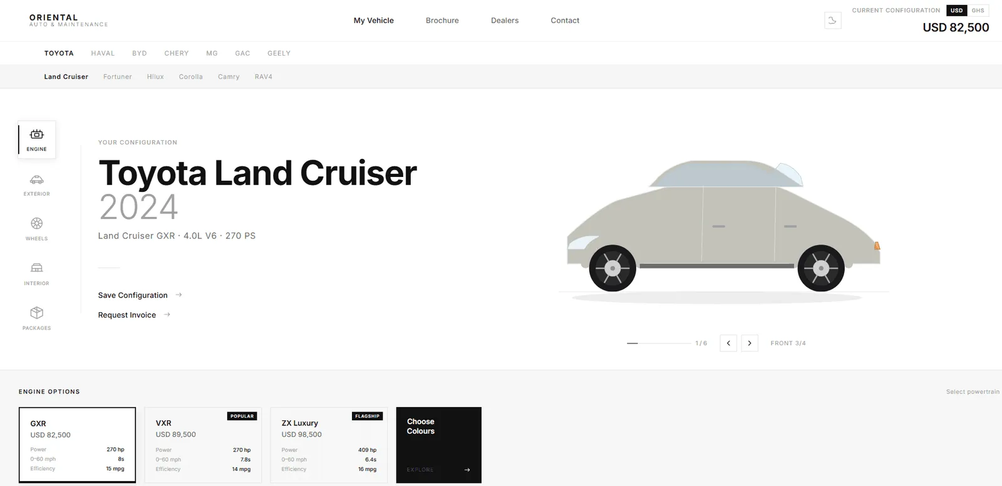1002x486 pixels.
Task: Click the Toyota Land Cruiser heading
Action: (x=257, y=173)
